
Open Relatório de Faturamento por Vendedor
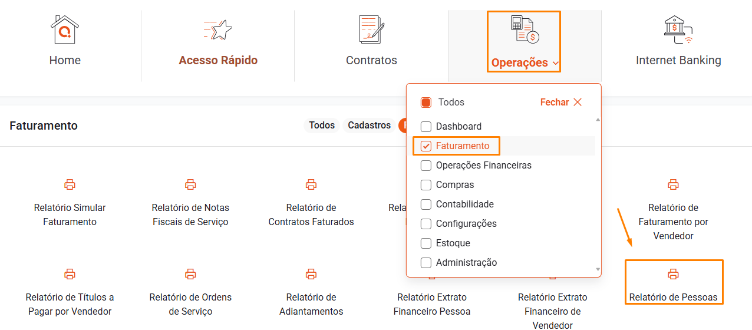pos(673,222)
